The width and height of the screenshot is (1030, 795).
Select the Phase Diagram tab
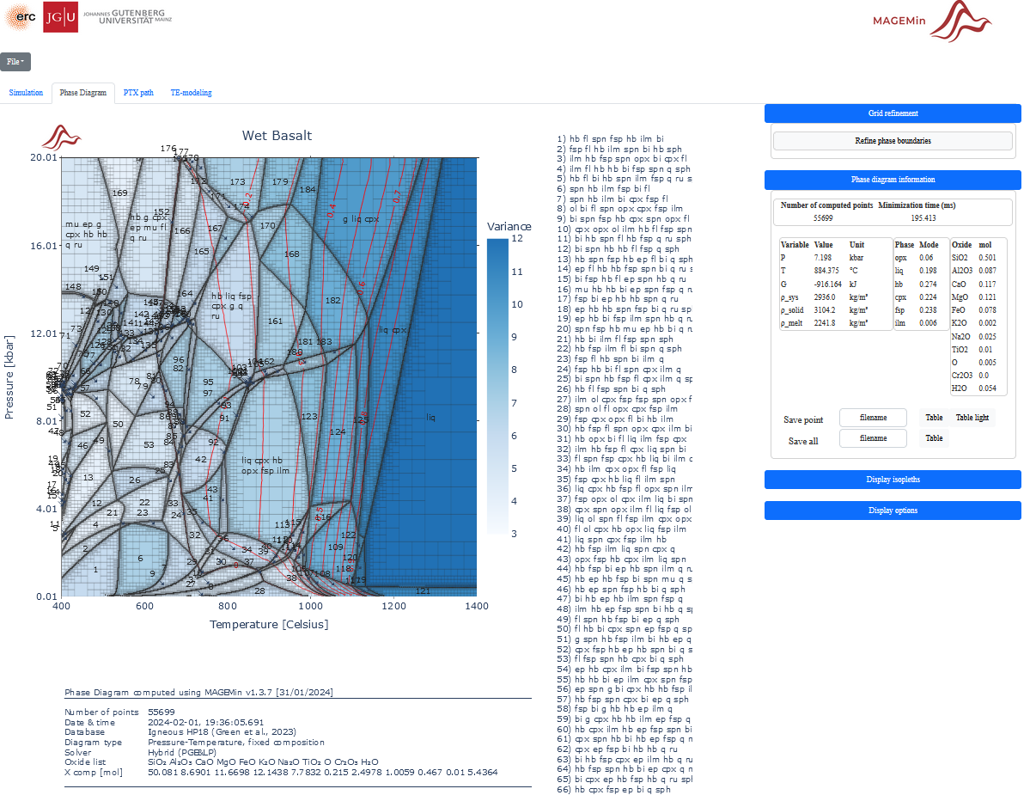83,93
